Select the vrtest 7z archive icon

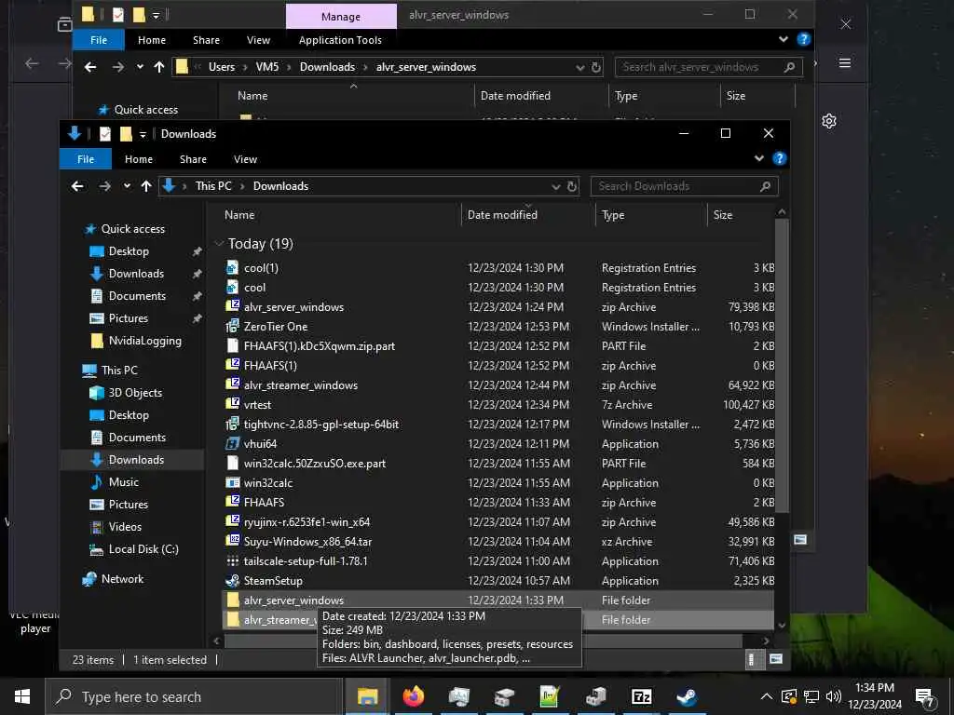pos(232,404)
